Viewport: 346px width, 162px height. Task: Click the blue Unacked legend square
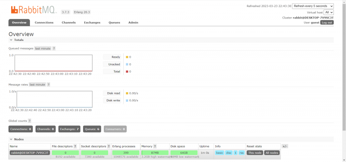127,64
